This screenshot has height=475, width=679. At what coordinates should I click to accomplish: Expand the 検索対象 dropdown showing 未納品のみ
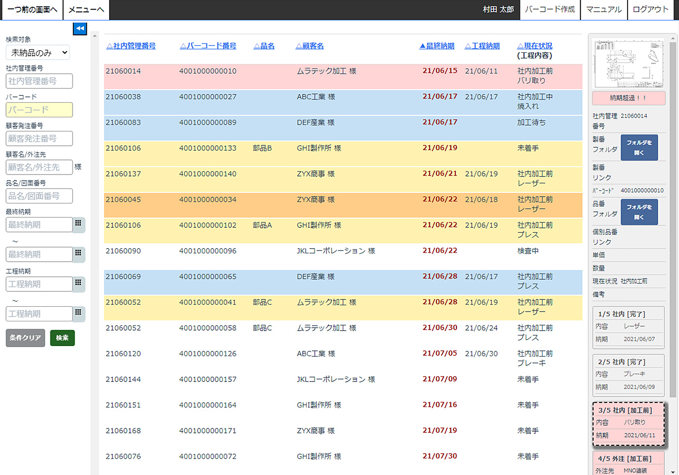38,52
